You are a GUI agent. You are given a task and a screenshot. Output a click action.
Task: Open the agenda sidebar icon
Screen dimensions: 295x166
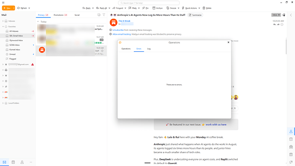tap(291, 139)
